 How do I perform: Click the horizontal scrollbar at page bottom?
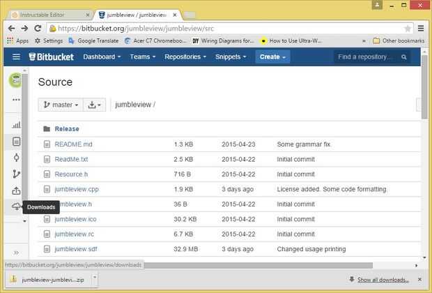click(x=258, y=265)
